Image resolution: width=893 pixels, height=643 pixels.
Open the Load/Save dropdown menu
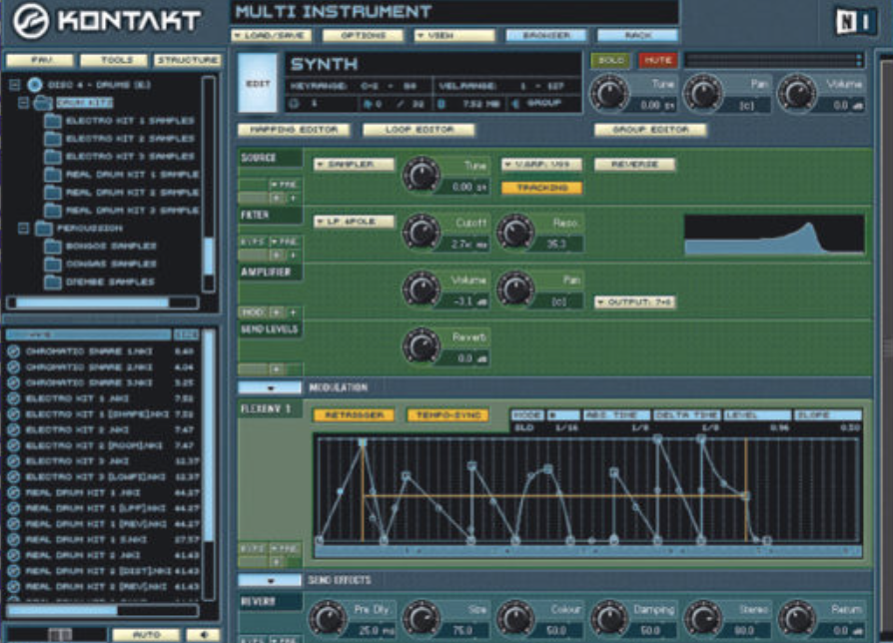[272, 35]
